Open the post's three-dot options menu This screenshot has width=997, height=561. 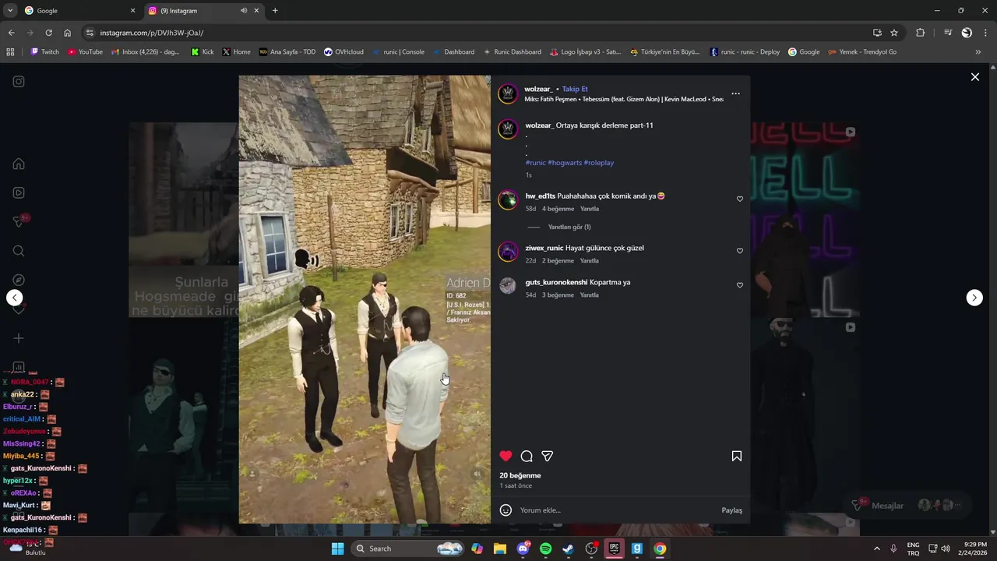click(735, 93)
